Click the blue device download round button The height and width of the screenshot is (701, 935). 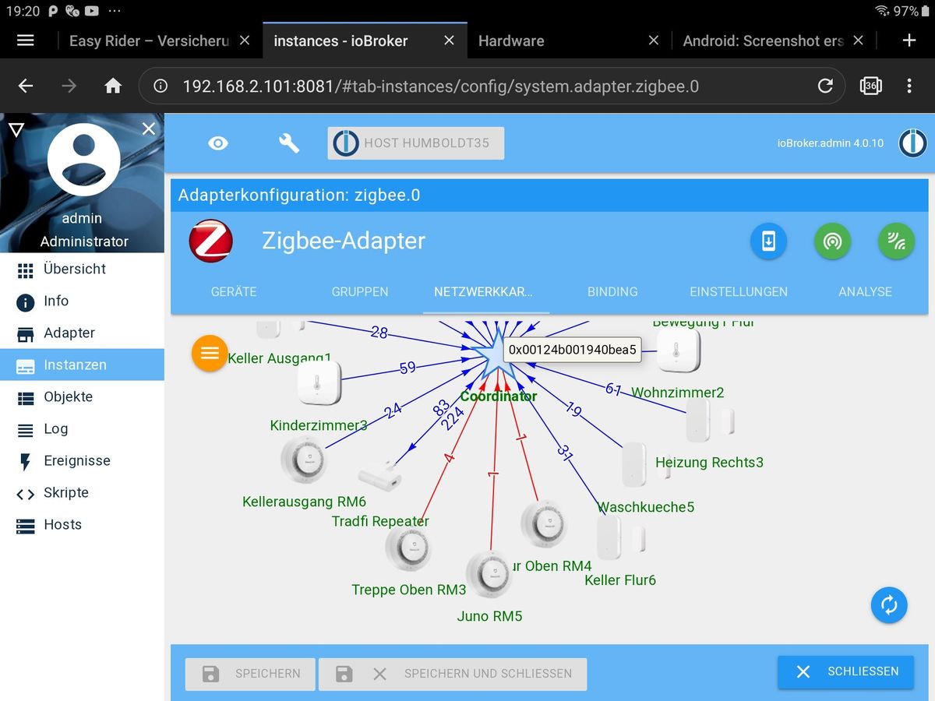click(768, 241)
